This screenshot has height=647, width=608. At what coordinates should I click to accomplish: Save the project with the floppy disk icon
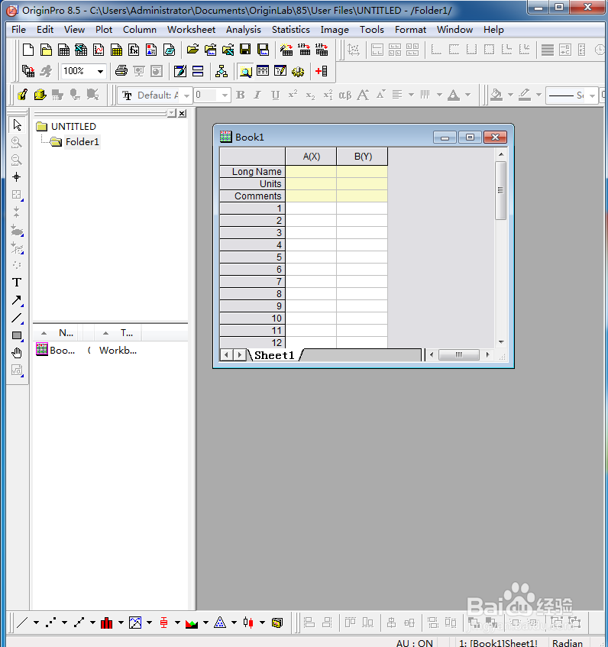(x=245, y=50)
